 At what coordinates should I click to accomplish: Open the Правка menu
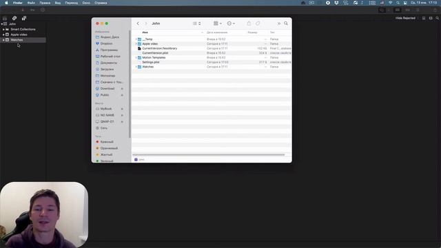coord(45,3)
